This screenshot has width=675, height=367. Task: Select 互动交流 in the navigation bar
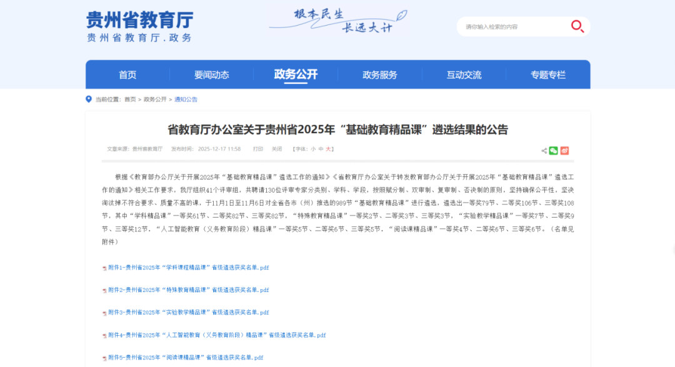point(464,75)
